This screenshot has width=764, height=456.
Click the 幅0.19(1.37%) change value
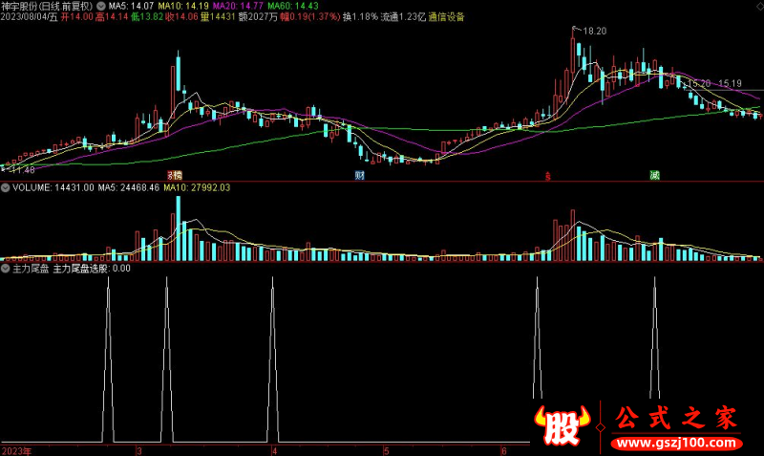point(309,16)
